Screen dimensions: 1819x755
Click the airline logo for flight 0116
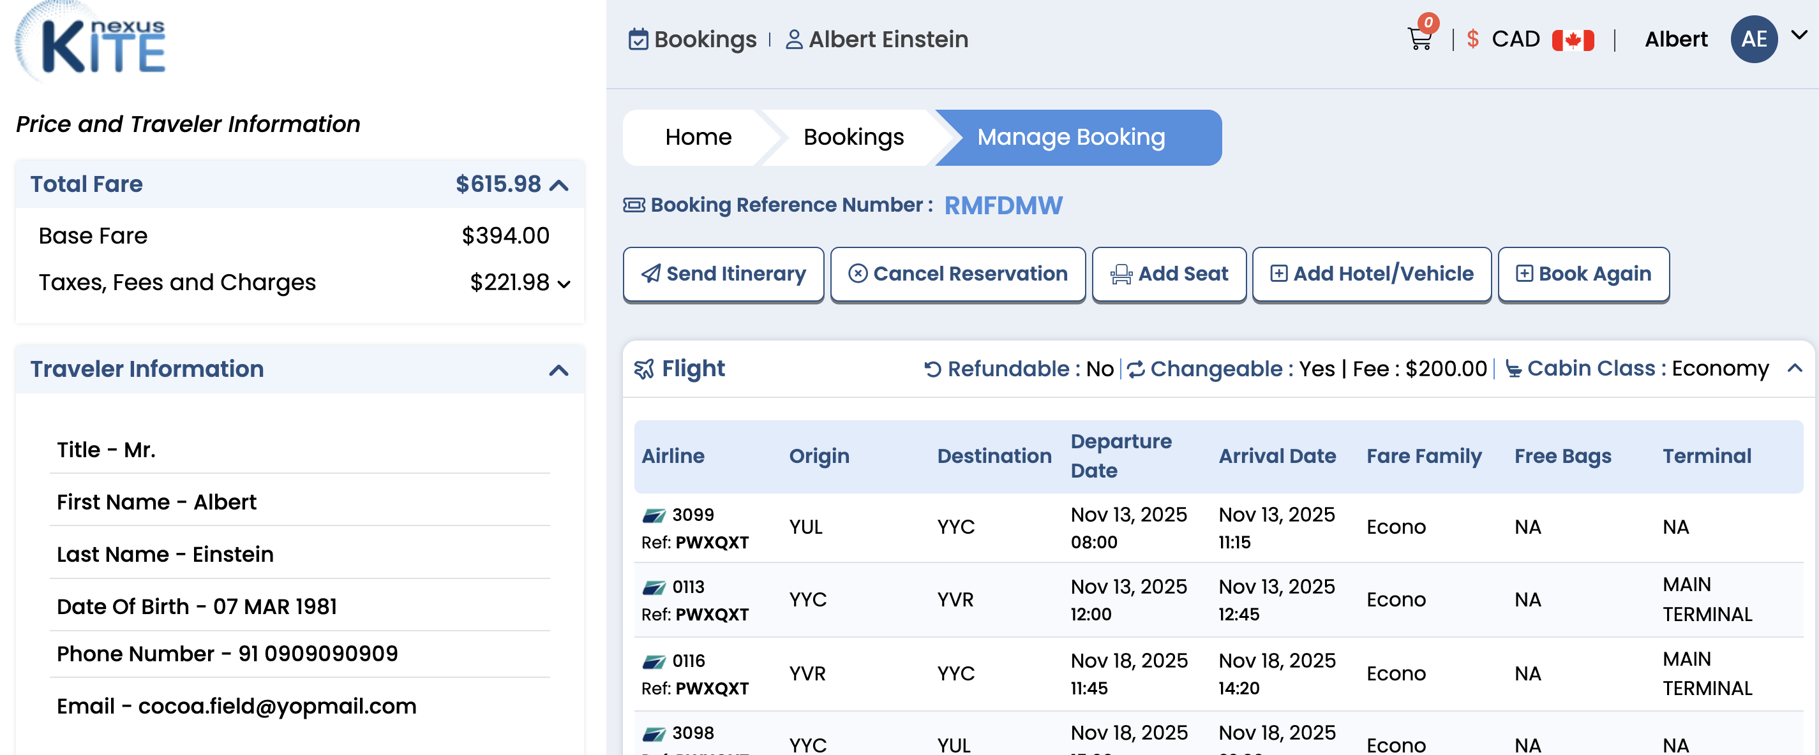click(653, 661)
